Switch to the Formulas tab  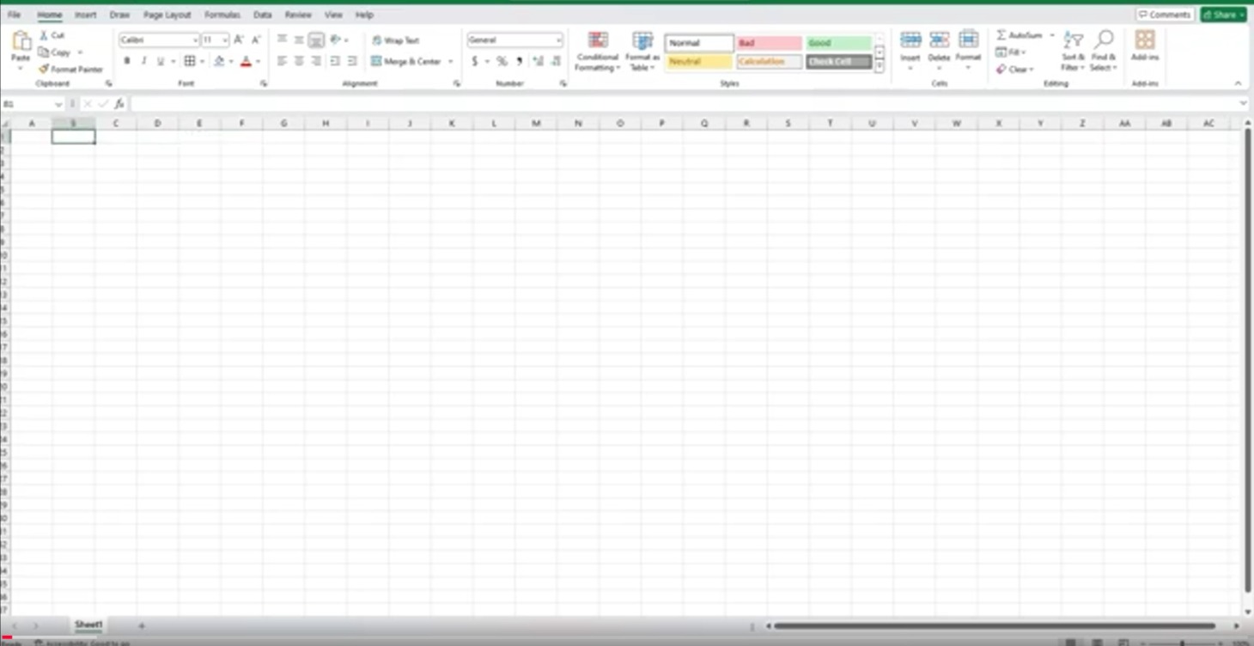click(x=222, y=15)
